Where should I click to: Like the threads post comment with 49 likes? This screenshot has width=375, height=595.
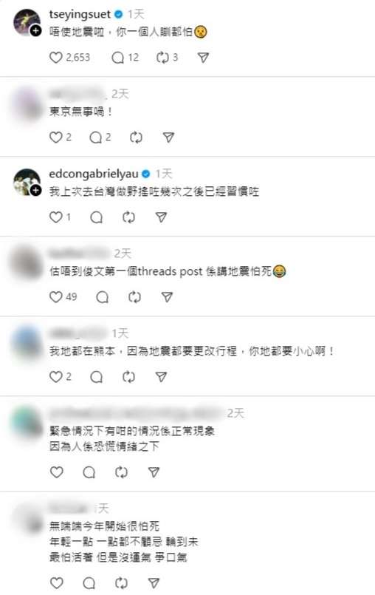point(56,296)
